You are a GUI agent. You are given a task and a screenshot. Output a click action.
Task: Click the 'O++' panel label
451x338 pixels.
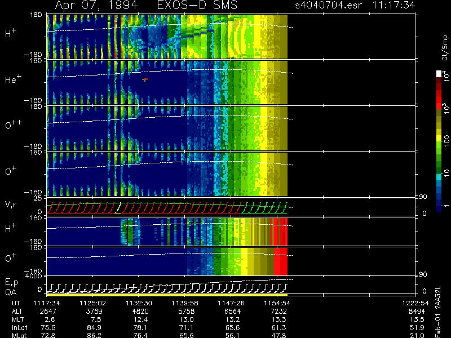[x=13, y=124]
